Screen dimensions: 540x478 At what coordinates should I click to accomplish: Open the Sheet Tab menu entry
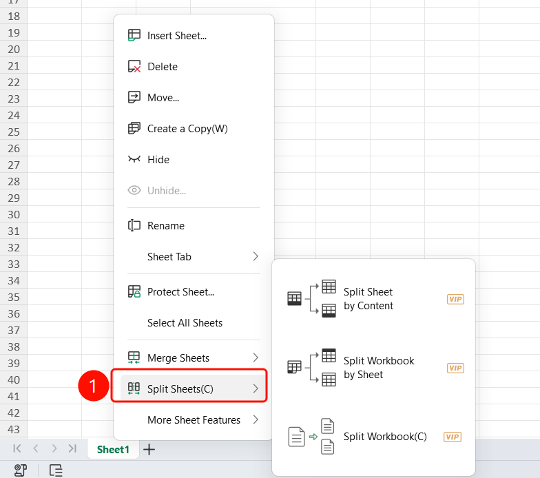(x=194, y=256)
